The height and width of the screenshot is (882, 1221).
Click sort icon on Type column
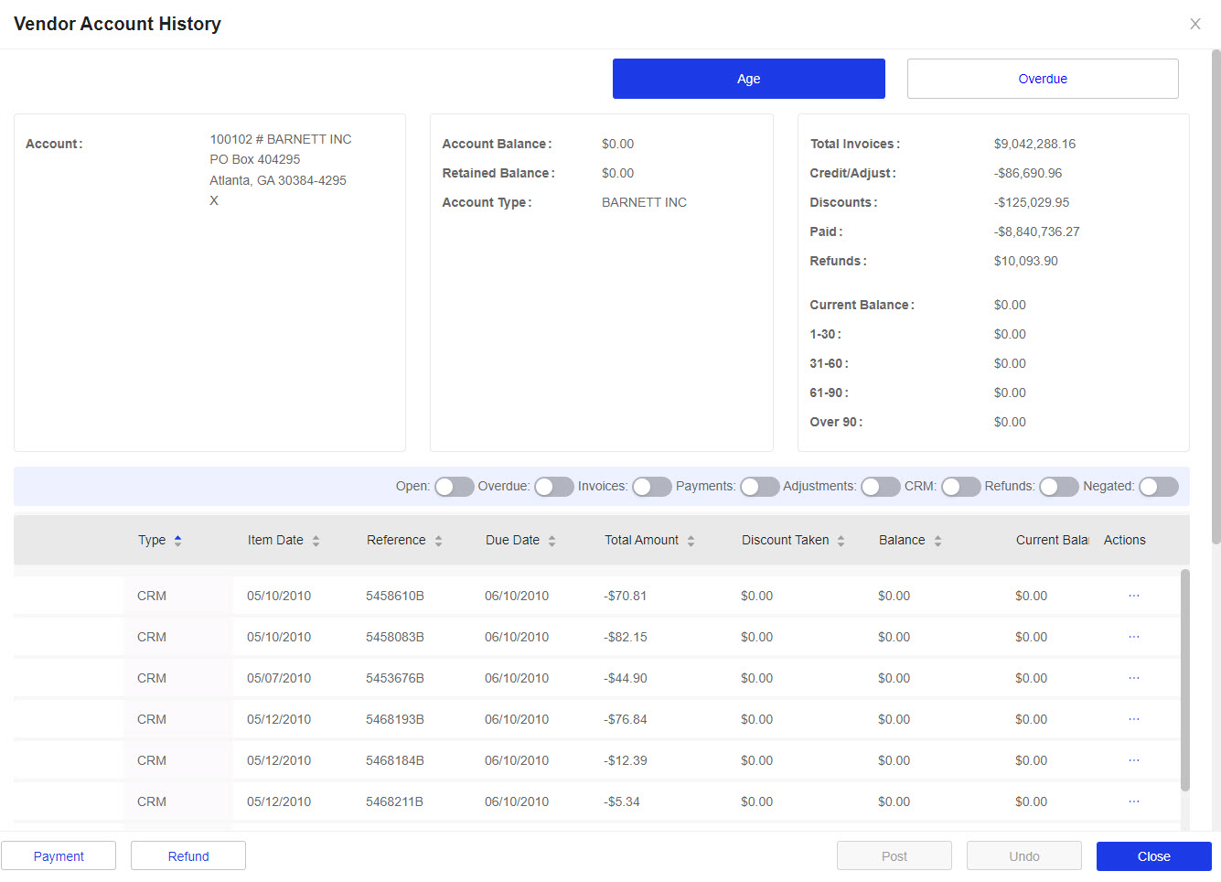[x=177, y=541]
